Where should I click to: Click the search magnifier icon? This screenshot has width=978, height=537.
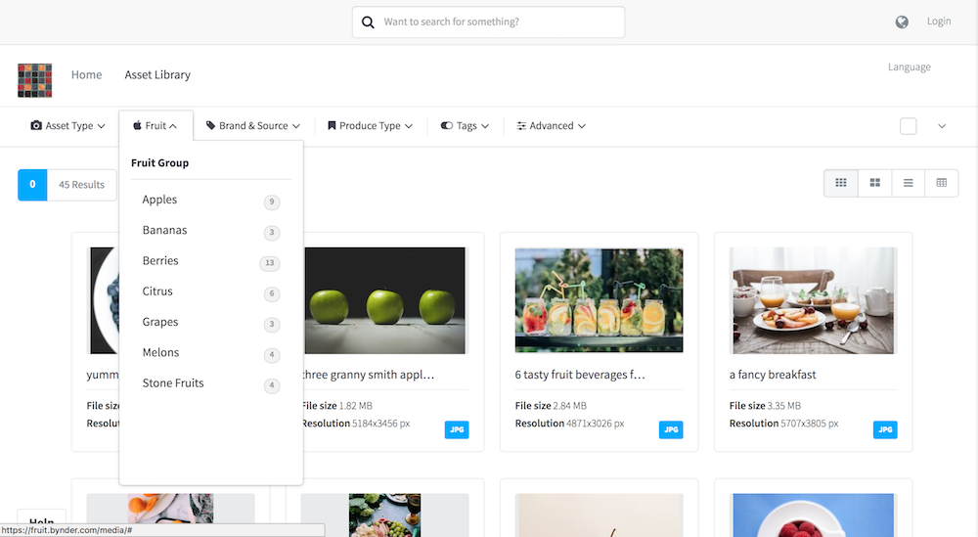[368, 22]
